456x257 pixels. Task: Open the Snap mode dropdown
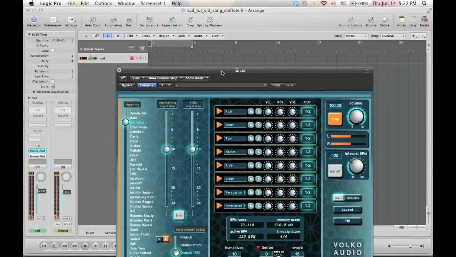coord(356,36)
